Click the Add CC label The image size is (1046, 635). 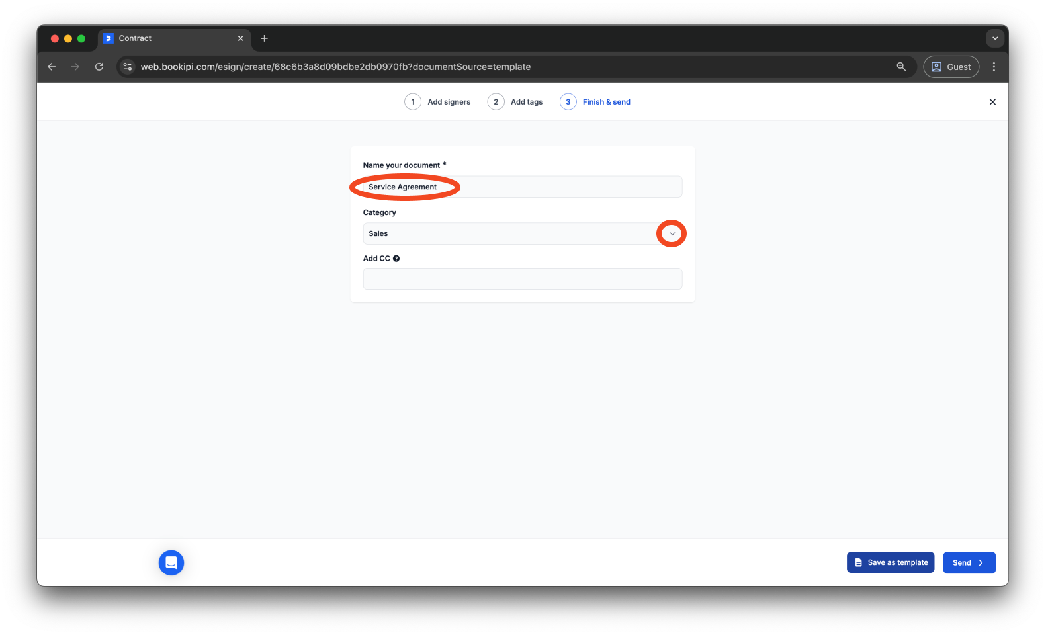[x=376, y=259]
